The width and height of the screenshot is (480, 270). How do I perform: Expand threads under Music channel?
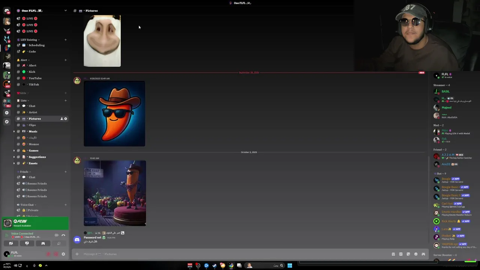14,131
